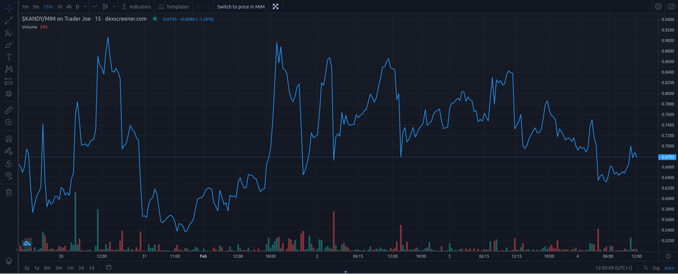Switch to 5m timeframe

36,7
